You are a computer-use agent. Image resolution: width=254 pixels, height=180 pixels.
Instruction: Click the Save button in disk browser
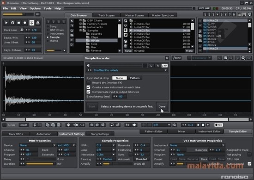pos(128,51)
